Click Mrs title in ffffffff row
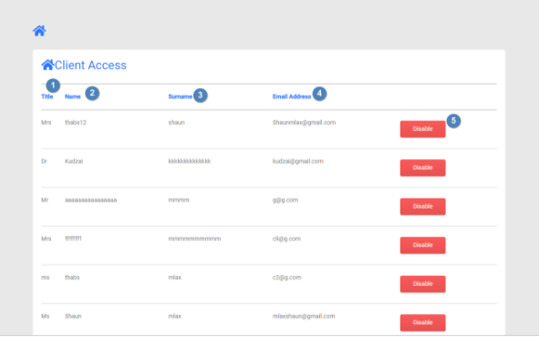Viewport: 539px width, 337px height. point(47,239)
